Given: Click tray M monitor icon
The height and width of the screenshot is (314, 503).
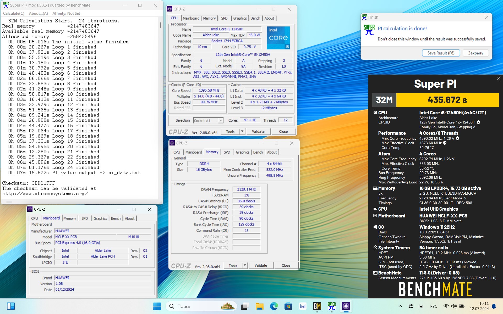Looking at the screenshot, I should point(421,306).
